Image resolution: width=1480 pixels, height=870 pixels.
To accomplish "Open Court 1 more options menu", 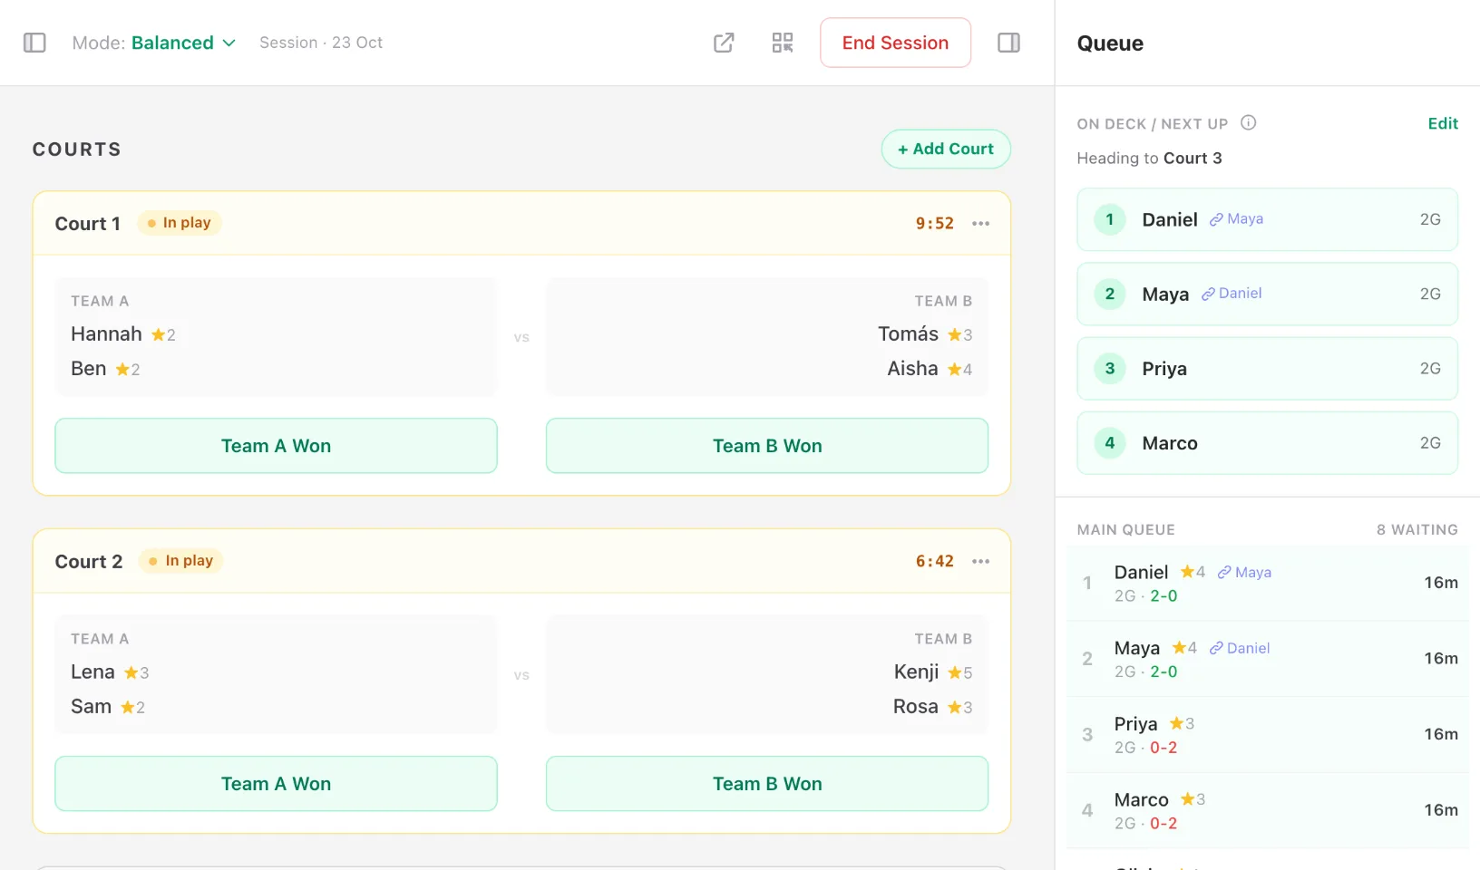I will click(x=980, y=224).
